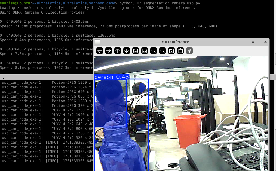Click the "Speed: 21.5ms preprocess" line
The height and width of the screenshot is (171, 276).
click(109, 26)
